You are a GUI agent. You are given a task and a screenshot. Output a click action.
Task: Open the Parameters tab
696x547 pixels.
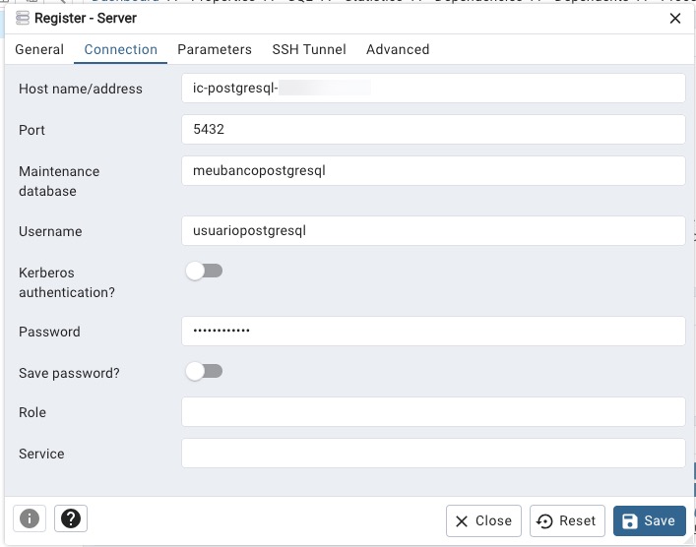click(x=215, y=49)
